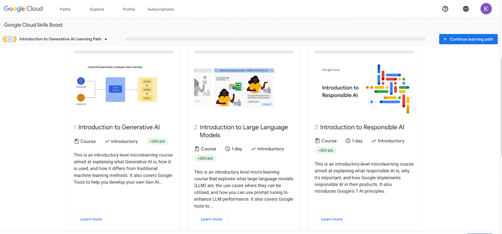The width and height of the screenshot is (502, 234).
Task: Click Learn more for Introduction to Responsible AI
Action: coord(332,219)
